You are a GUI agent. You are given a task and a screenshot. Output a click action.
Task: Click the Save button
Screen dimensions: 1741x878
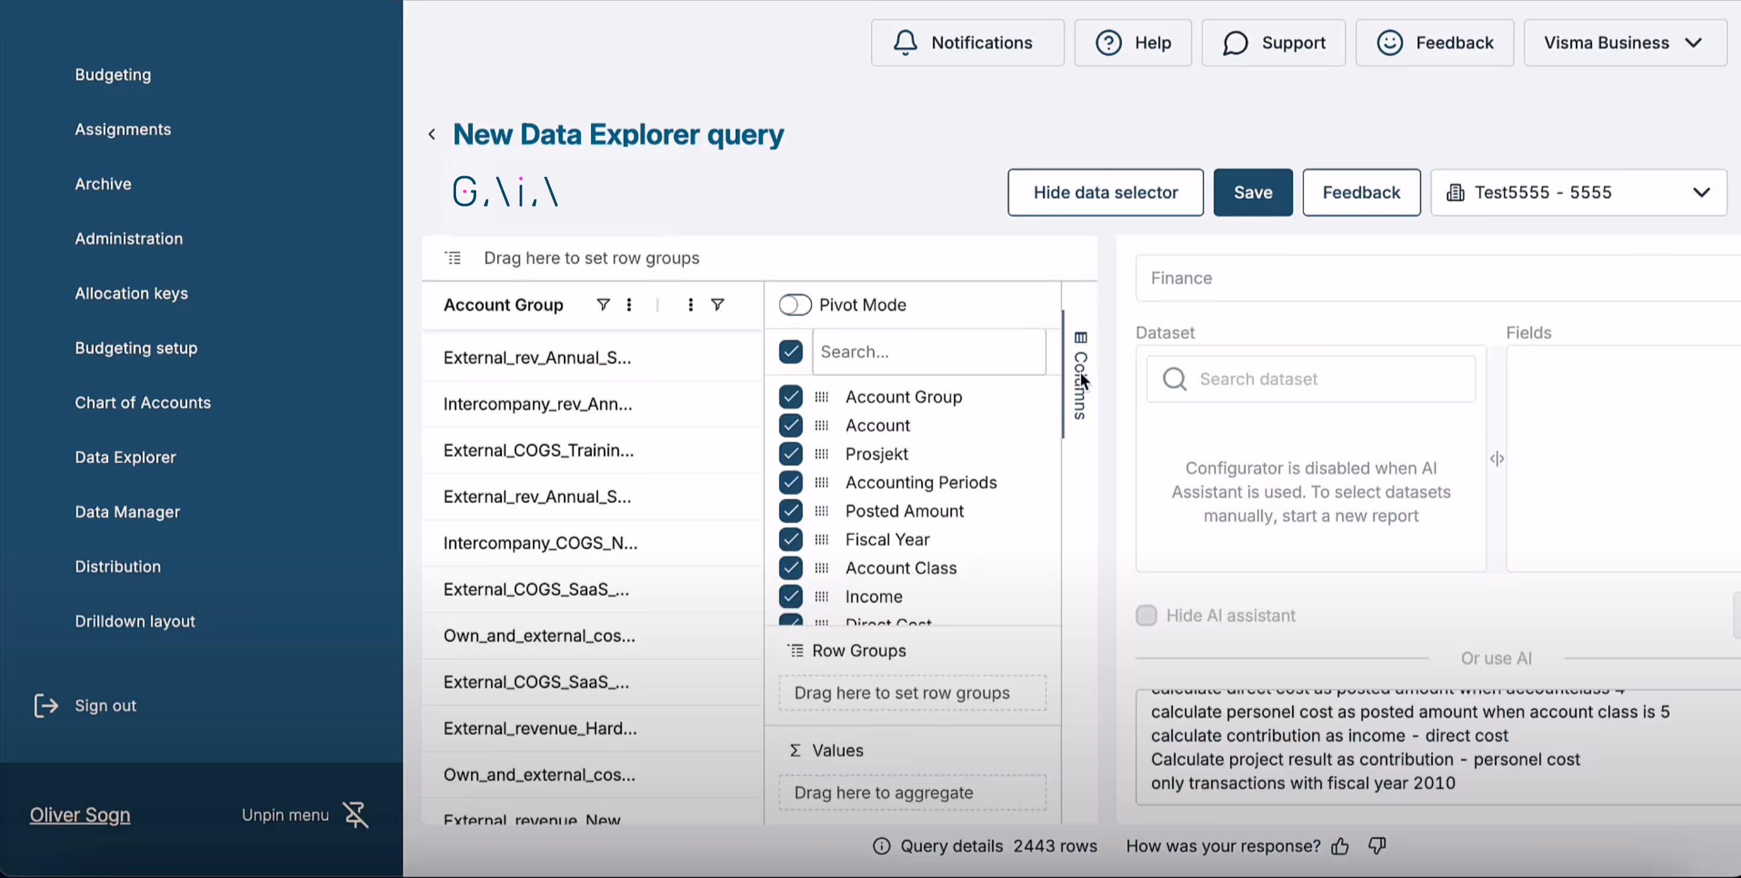click(1252, 192)
